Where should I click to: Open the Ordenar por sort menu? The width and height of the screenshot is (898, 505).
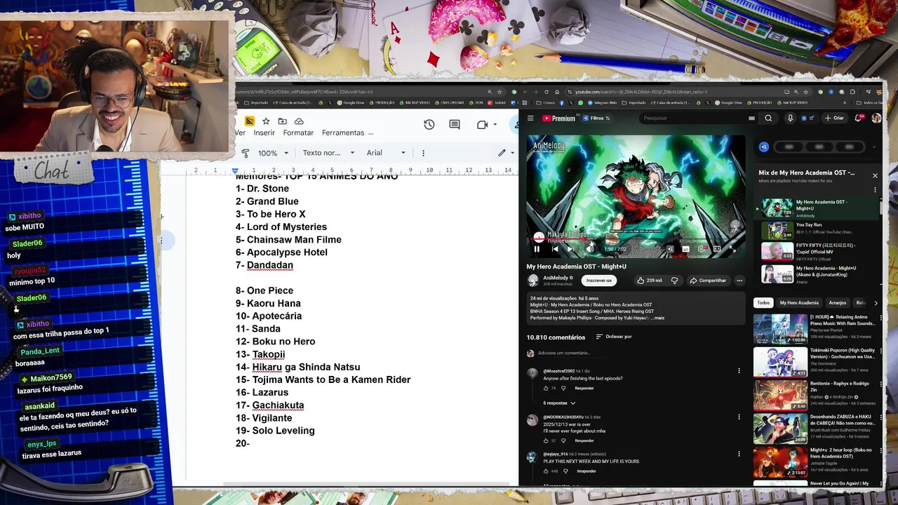614,337
